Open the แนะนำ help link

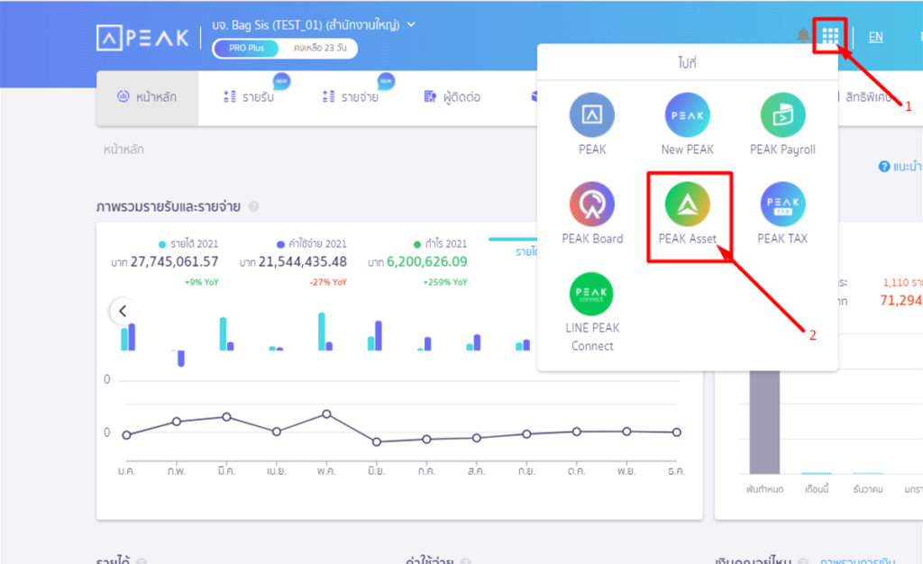[x=900, y=167]
